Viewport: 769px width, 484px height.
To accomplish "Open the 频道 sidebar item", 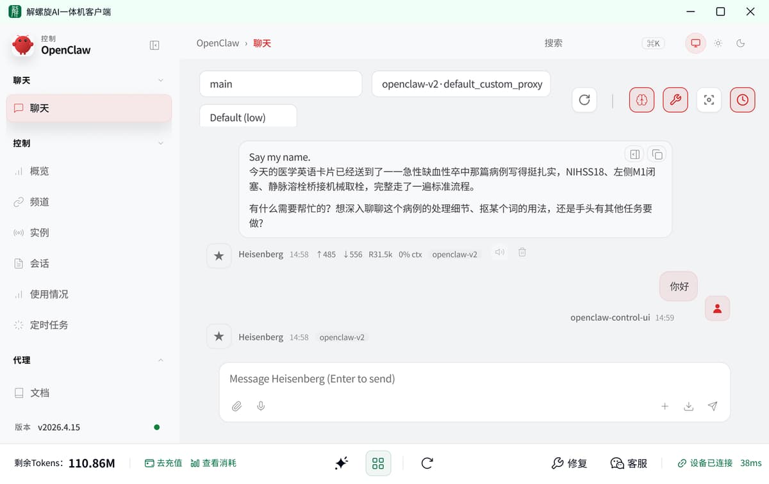I will 89,202.
